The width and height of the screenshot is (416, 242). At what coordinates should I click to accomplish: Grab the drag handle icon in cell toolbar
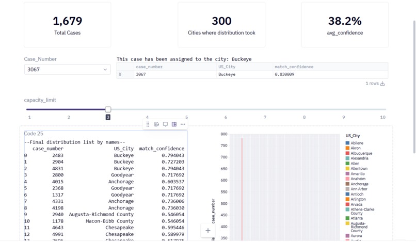(x=148, y=124)
